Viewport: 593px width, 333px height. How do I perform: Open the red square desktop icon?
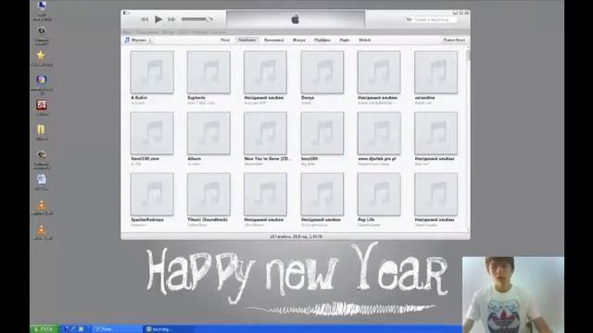42,105
